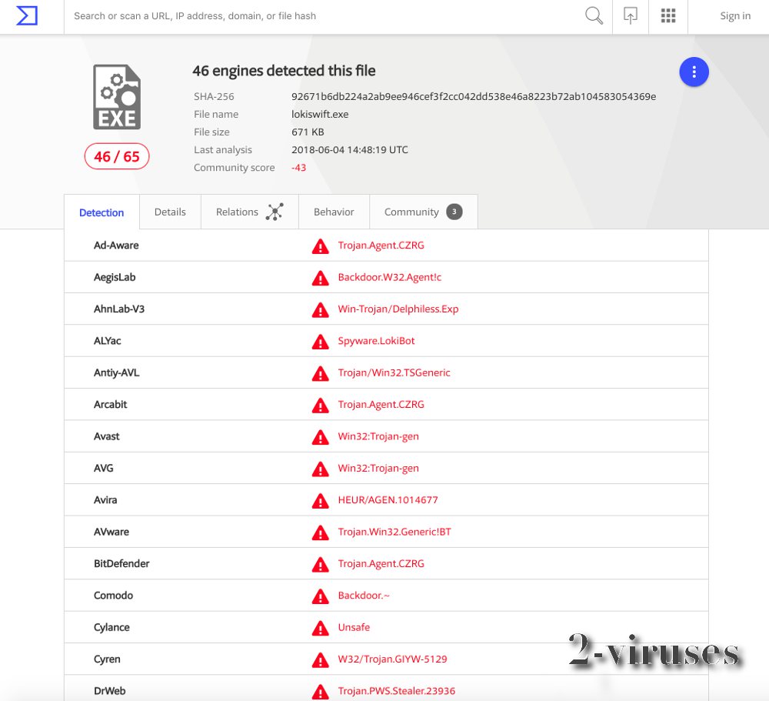Click the Trojan.Agent.CZRG result from BitDefender

coord(381,563)
